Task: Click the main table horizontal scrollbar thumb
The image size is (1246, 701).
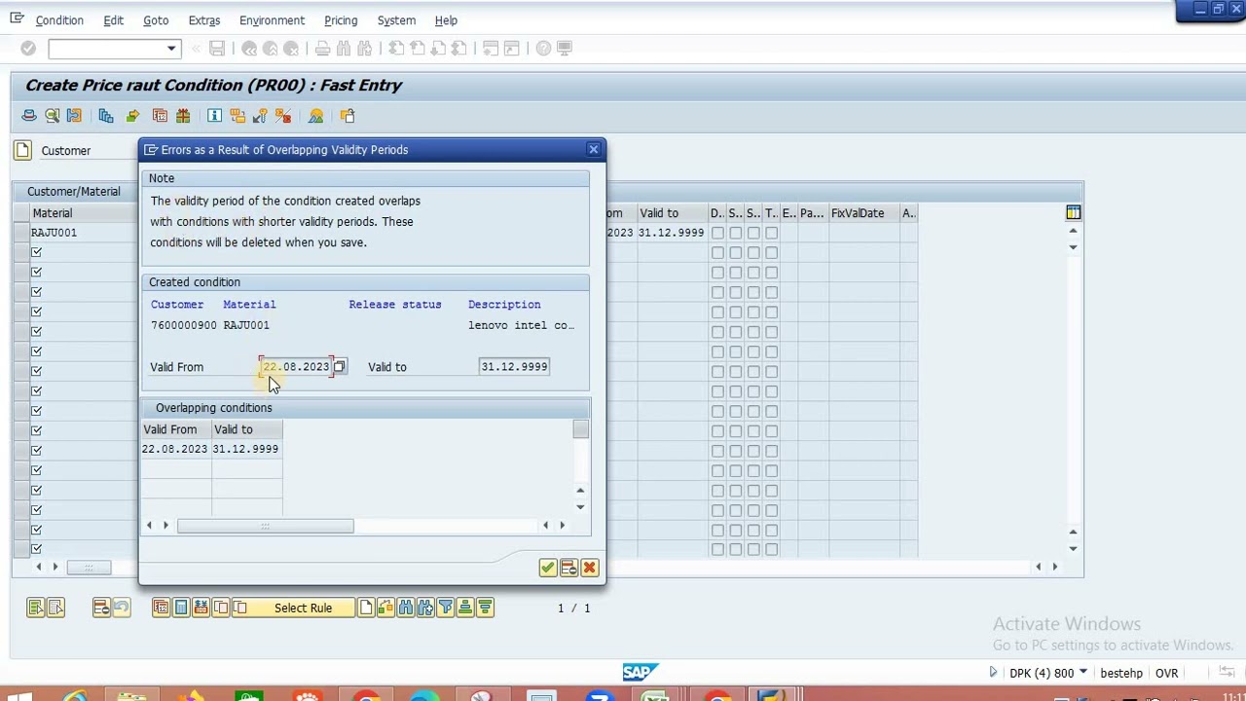Action: [88, 568]
